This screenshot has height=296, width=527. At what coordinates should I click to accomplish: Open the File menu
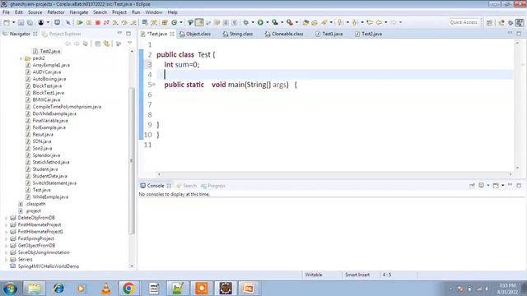click(6, 12)
